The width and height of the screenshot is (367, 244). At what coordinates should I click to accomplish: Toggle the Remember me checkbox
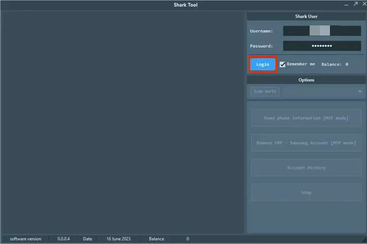point(282,65)
